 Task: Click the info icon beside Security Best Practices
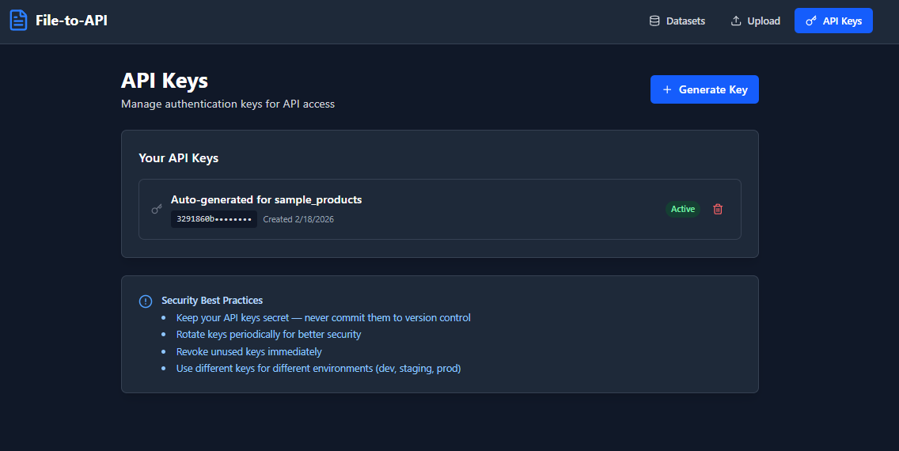[146, 301]
